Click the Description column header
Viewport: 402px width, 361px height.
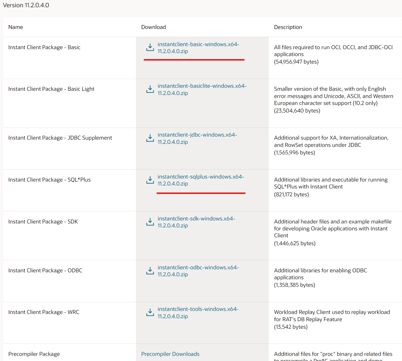click(x=288, y=27)
